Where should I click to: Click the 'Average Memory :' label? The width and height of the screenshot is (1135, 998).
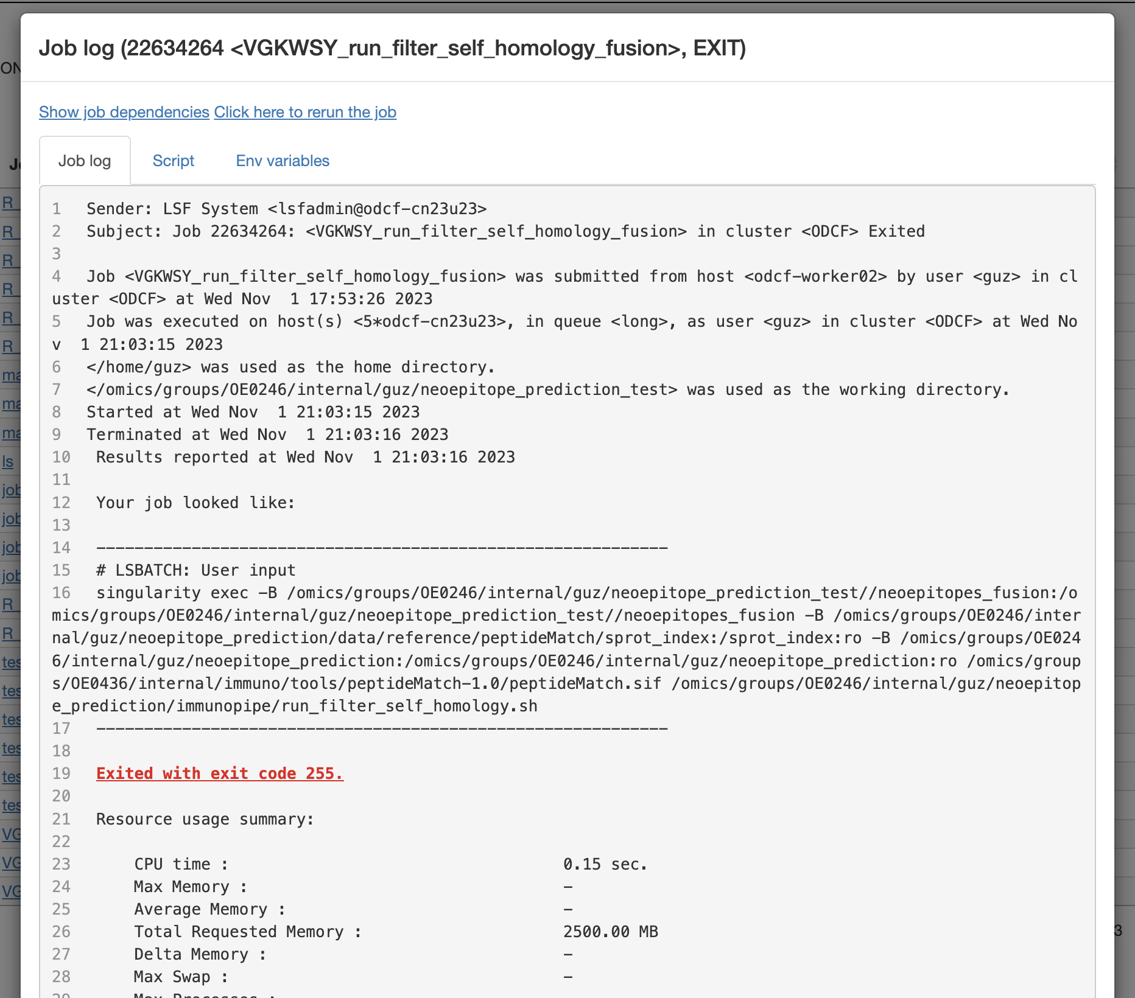(210, 909)
